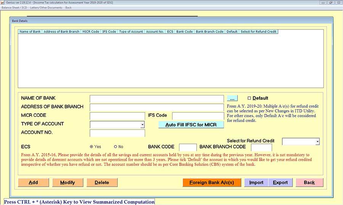
Task: Click the Import button
Action: (x=256, y=182)
